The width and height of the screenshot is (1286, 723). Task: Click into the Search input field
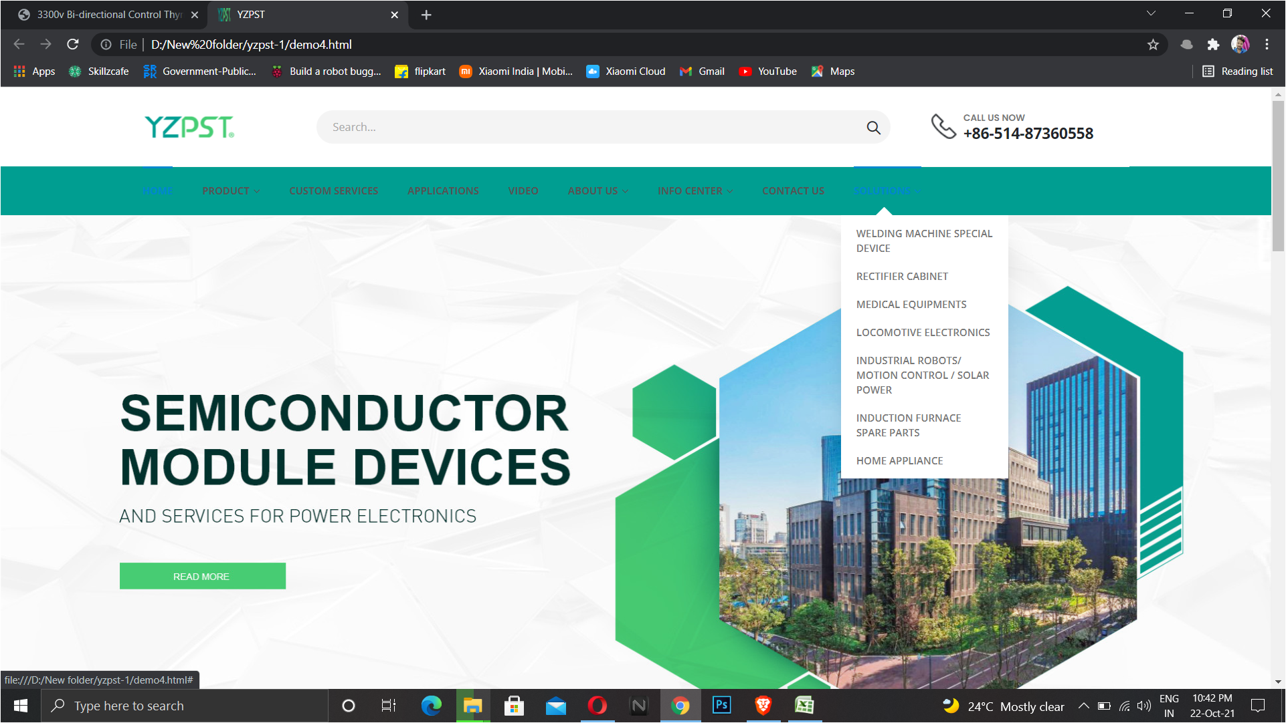pos(589,127)
